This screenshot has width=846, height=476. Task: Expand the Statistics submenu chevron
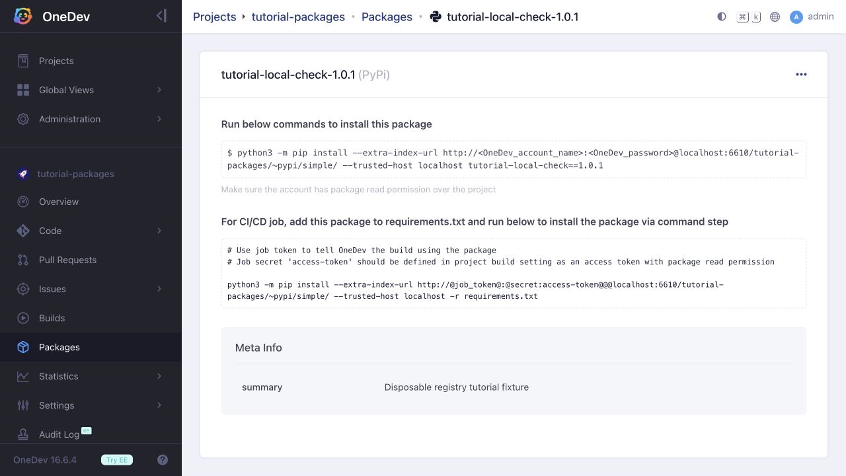click(159, 376)
